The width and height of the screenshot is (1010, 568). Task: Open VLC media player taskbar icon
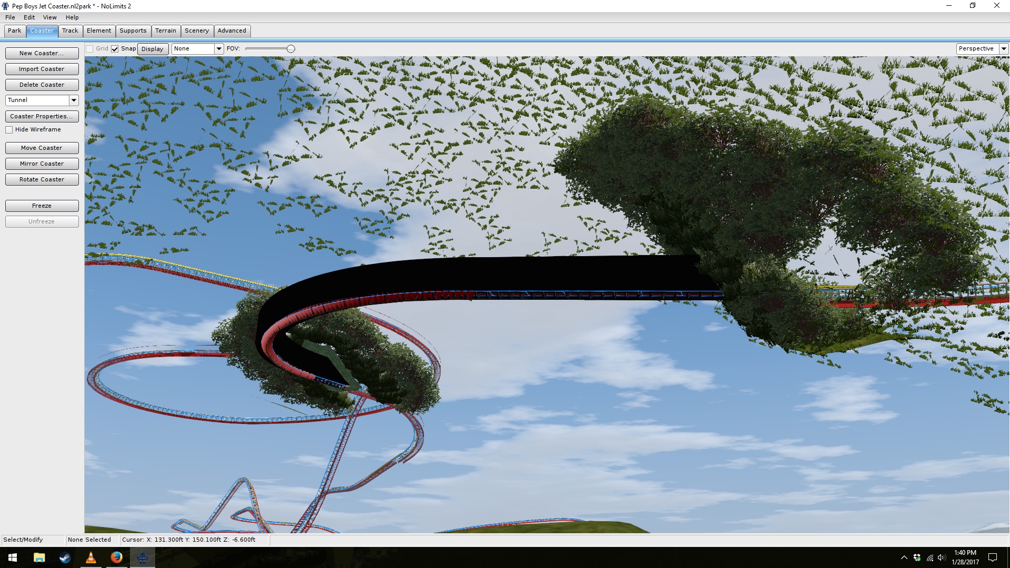(90, 557)
